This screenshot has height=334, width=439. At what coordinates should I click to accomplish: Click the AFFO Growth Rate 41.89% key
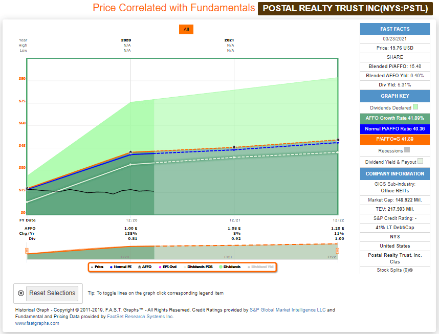coord(395,118)
